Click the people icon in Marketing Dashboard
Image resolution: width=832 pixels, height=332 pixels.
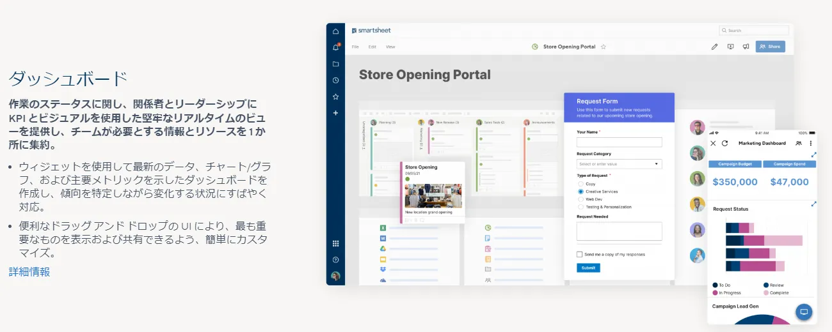[799, 143]
